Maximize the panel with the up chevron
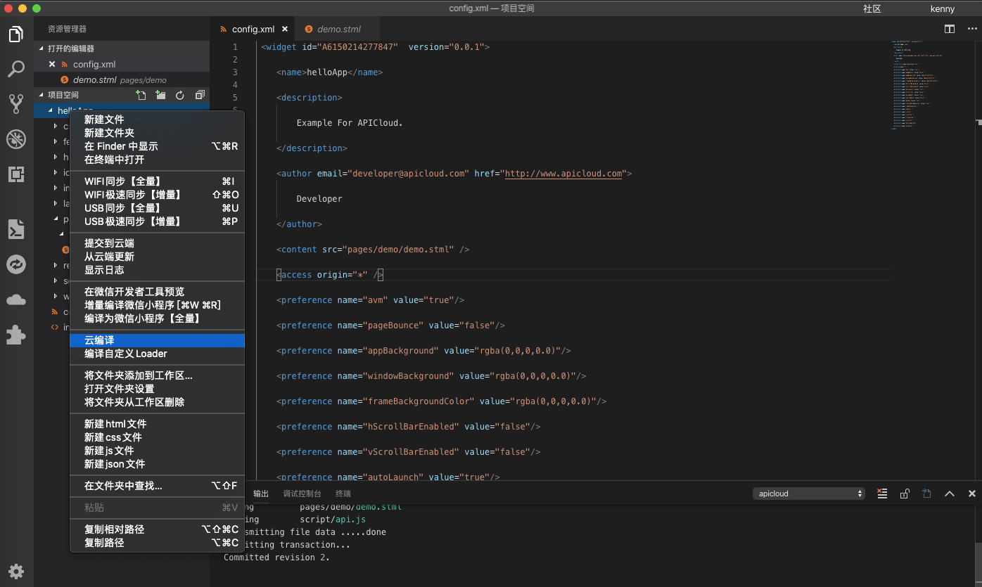982x587 pixels. [x=950, y=494]
